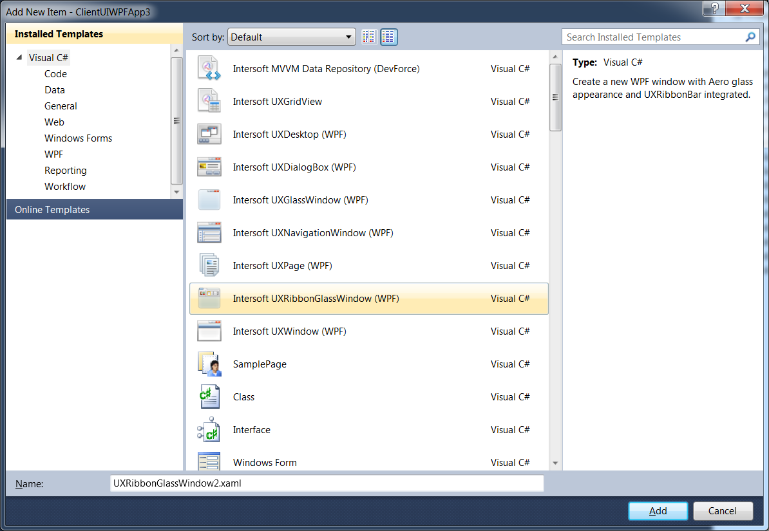This screenshot has width=769, height=531.
Task: Open the WPF category
Action: pyautogui.click(x=53, y=154)
